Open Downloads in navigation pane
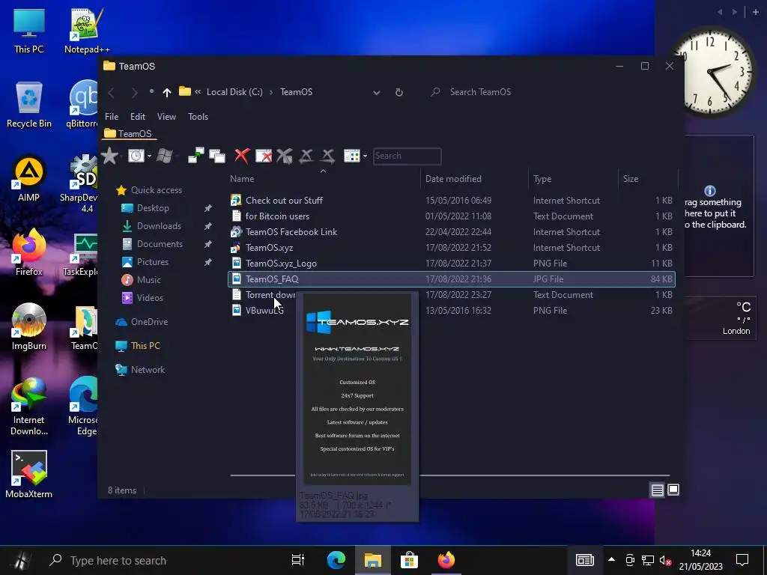 (151, 226)
